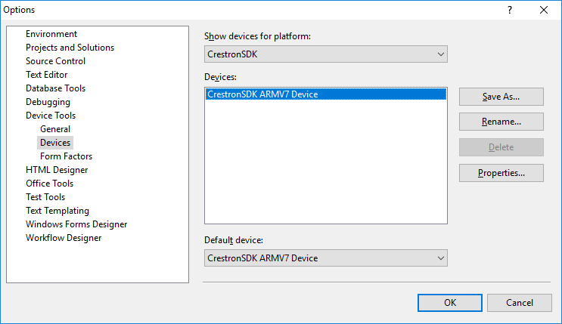The height and width of the screenshot is (324, 562).
Task: Select Environment in the options tree
Action: (51, 34)
